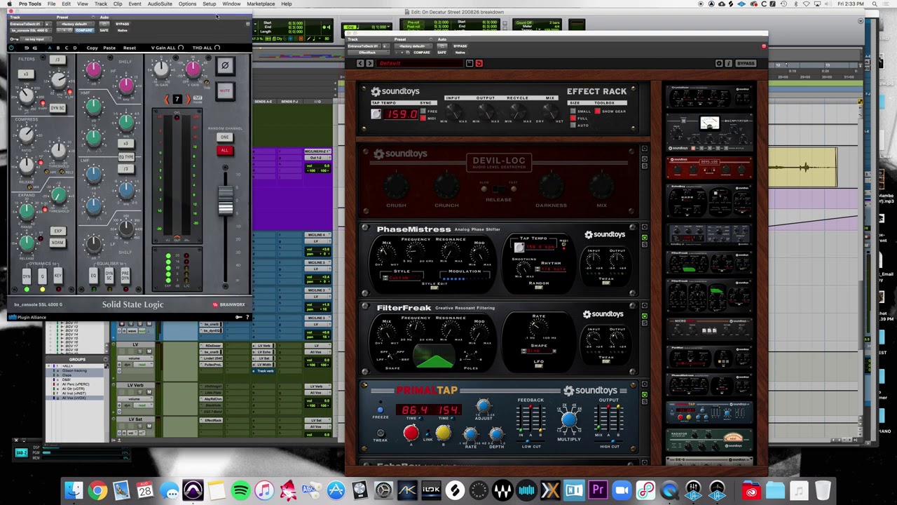Open Spotify from the Dock

point(240,490)
